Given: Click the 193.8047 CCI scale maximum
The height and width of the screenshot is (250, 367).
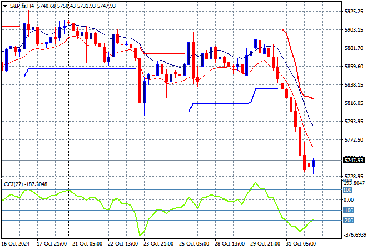Looking at the screenshot, I should [354, 183].
